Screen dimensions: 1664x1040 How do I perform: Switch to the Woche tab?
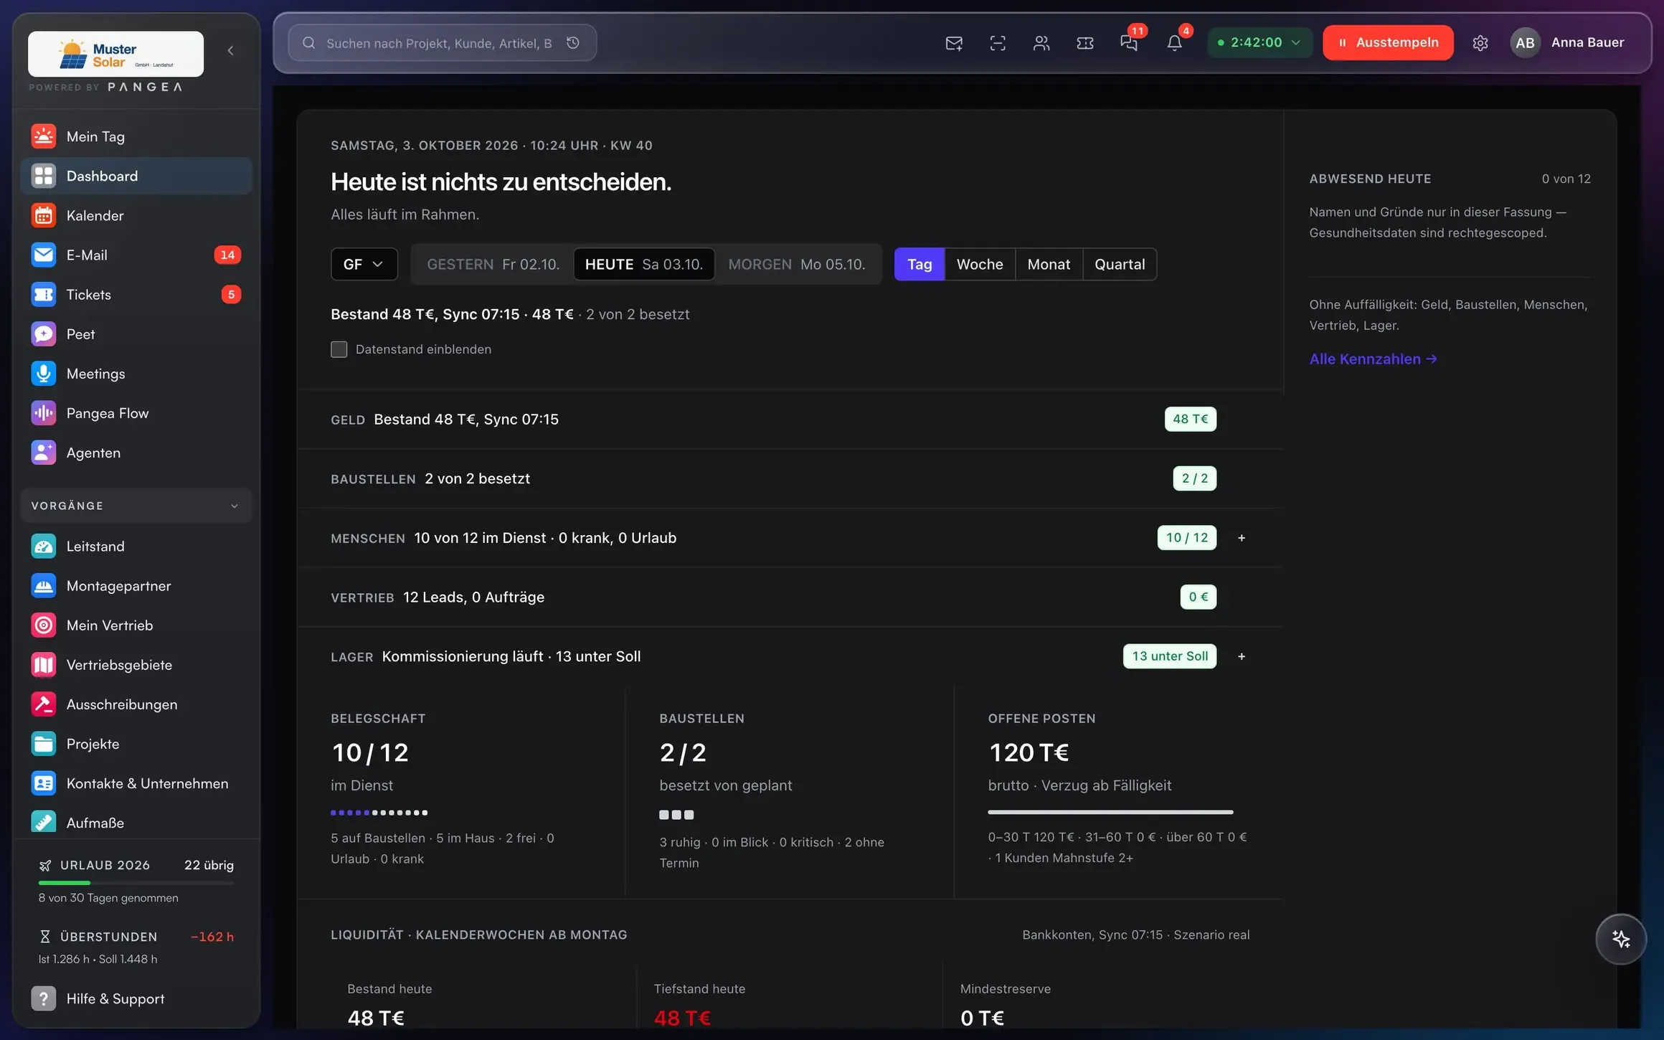pyautogui.click(x=980, y=264)
